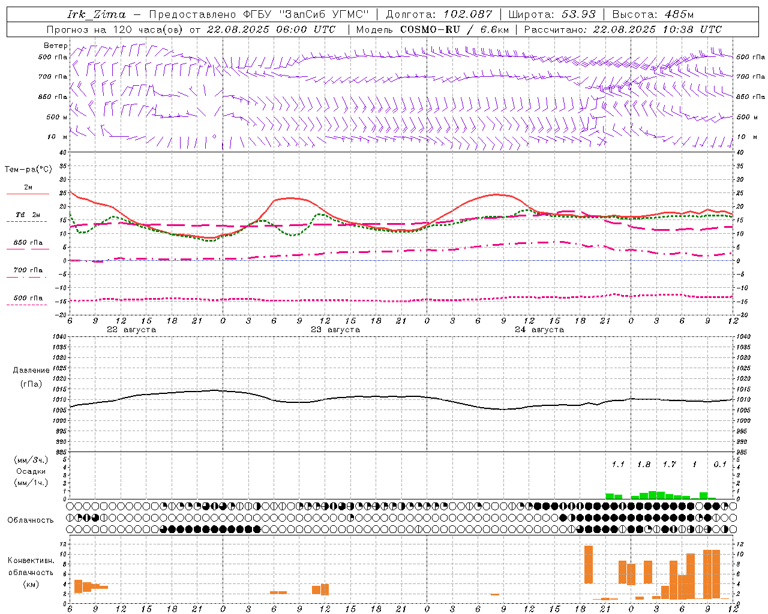768x614 pixels.
Task: Click the (мм/1ч.) precipitation unit label
Action: 31,483
